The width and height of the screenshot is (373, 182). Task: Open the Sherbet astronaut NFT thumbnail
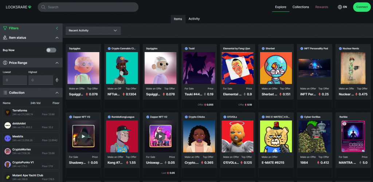pos(276,68)
